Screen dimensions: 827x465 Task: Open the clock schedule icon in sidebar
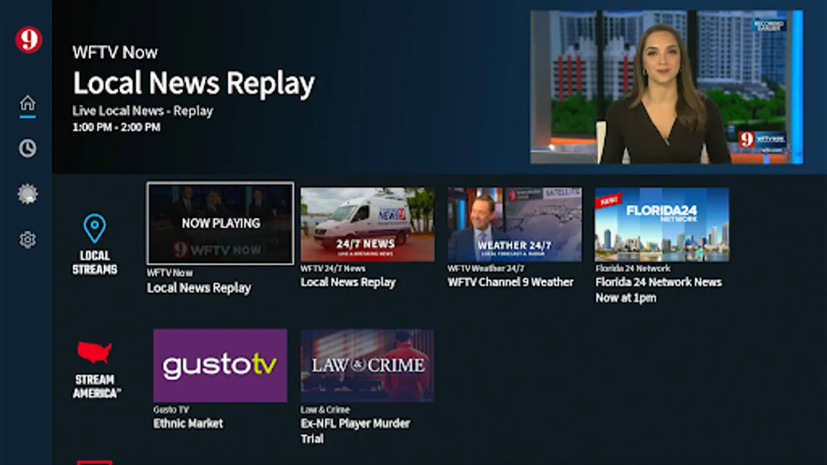pyautogui.click(x=28, y=148)
